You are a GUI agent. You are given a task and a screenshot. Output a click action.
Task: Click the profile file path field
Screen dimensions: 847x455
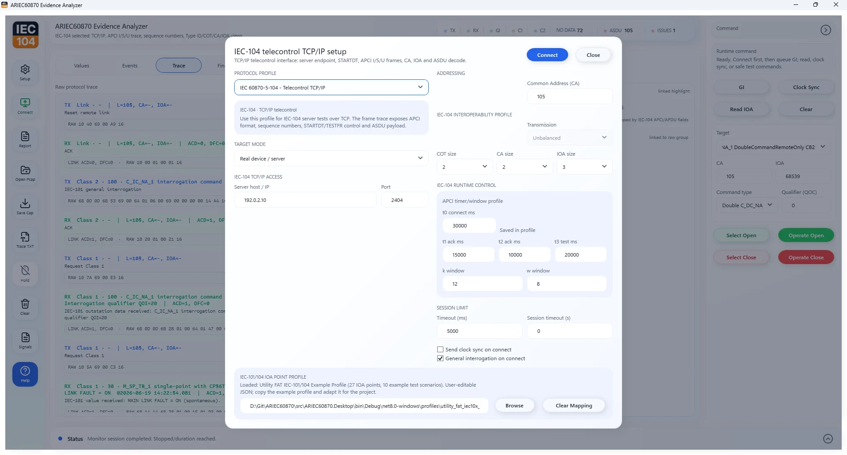point(364,406)
